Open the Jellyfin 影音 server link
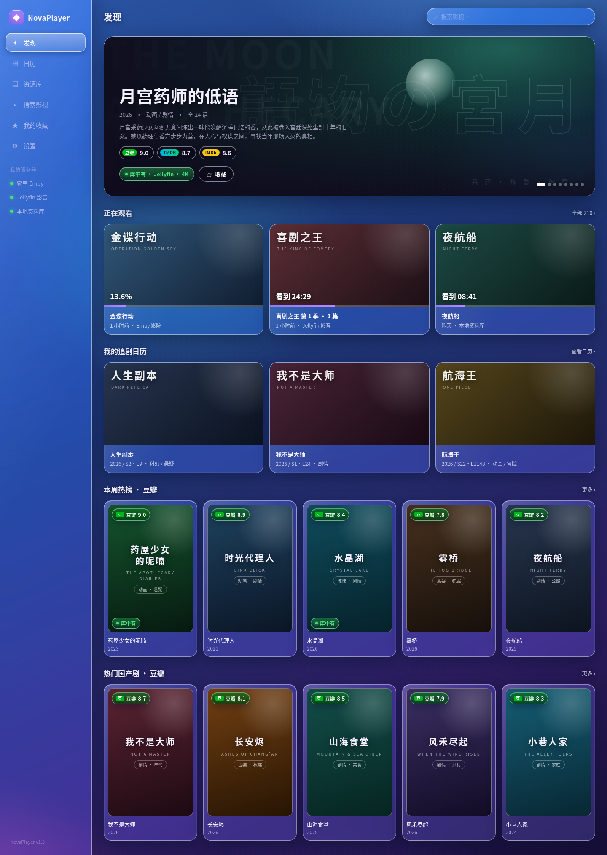Image resolution: width=607 pixels, height=855 pixels. (46, 197)
